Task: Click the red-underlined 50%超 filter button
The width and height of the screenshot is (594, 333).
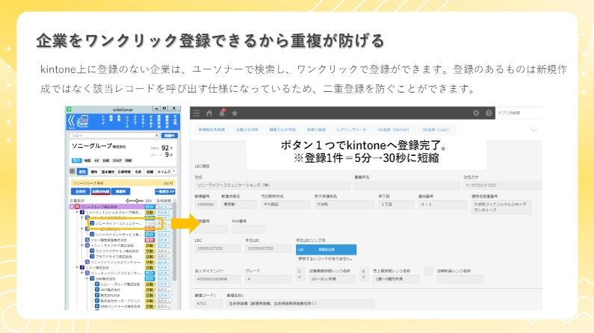Action: click(x=101, y=191)
